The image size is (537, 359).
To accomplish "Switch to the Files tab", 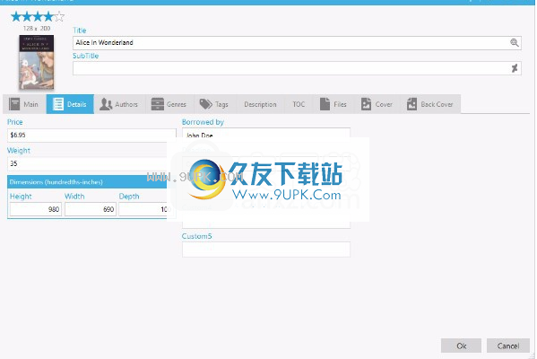I will click(333, 104).
